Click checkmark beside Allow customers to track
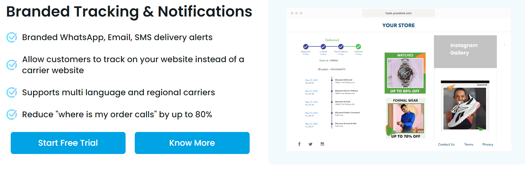 click(x=12, y=65)
